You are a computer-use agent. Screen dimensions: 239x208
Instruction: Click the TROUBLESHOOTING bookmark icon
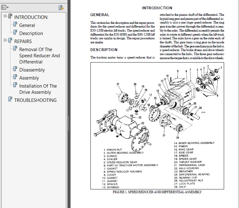point(10,99)
